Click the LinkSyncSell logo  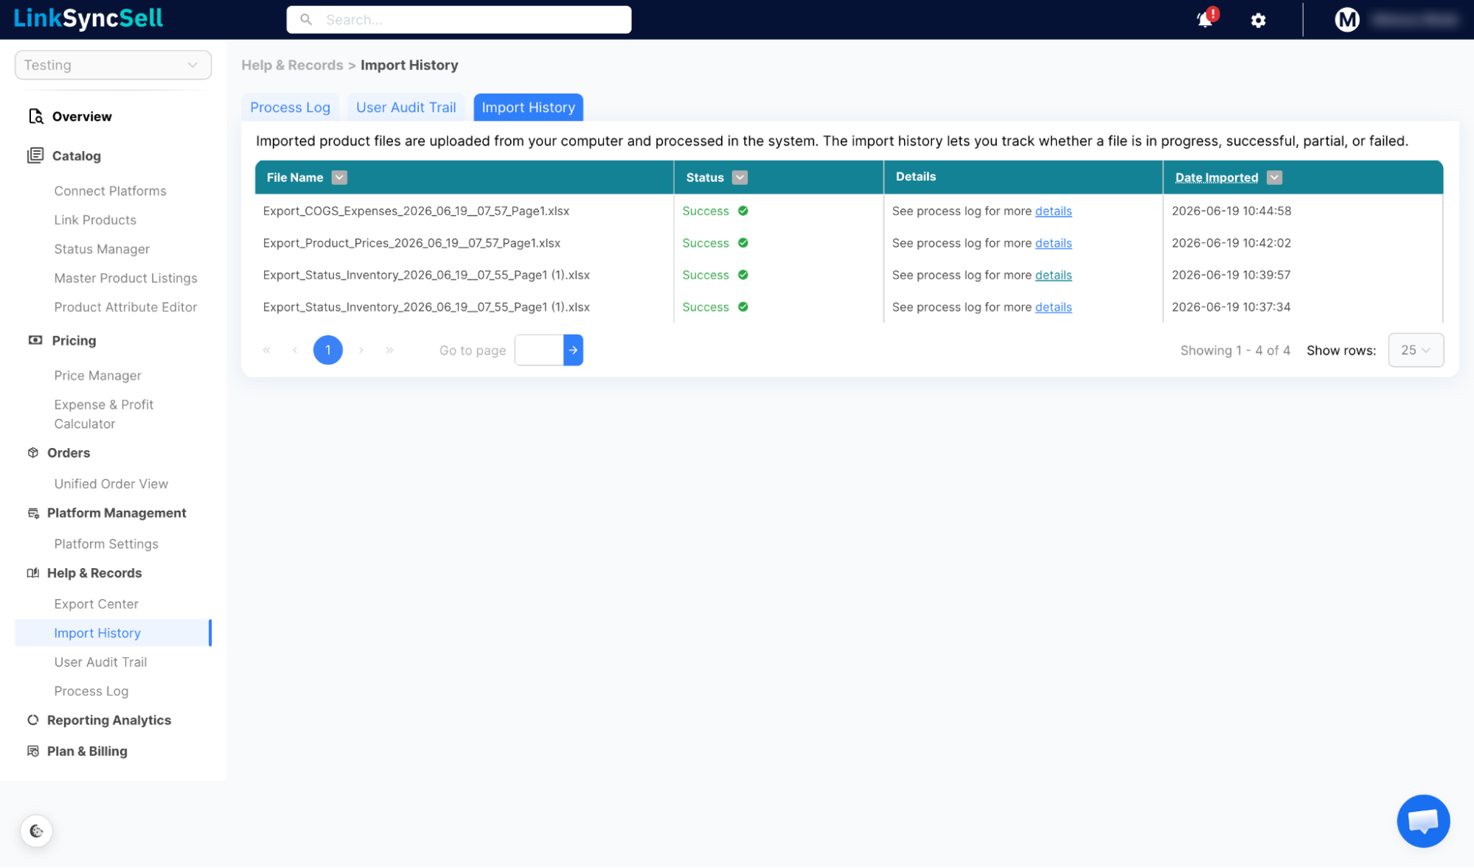click(x=88, y=18)
